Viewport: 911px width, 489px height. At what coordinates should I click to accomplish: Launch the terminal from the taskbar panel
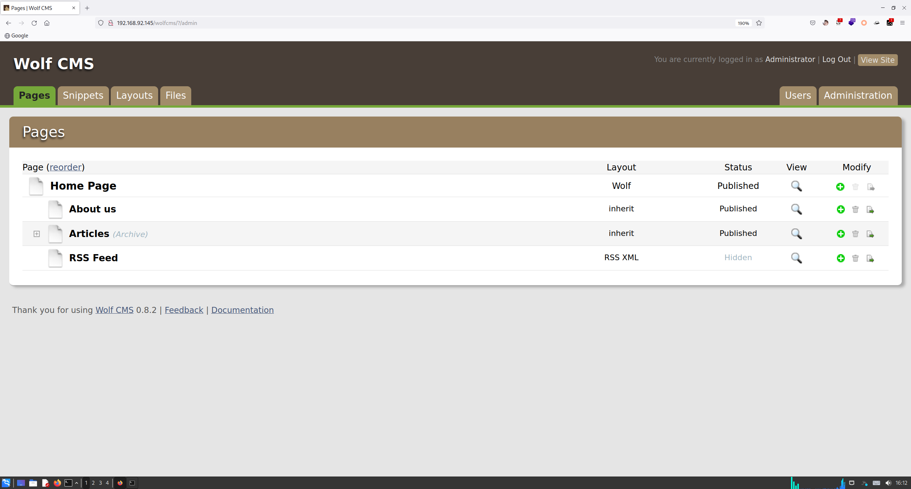point(68,483)
